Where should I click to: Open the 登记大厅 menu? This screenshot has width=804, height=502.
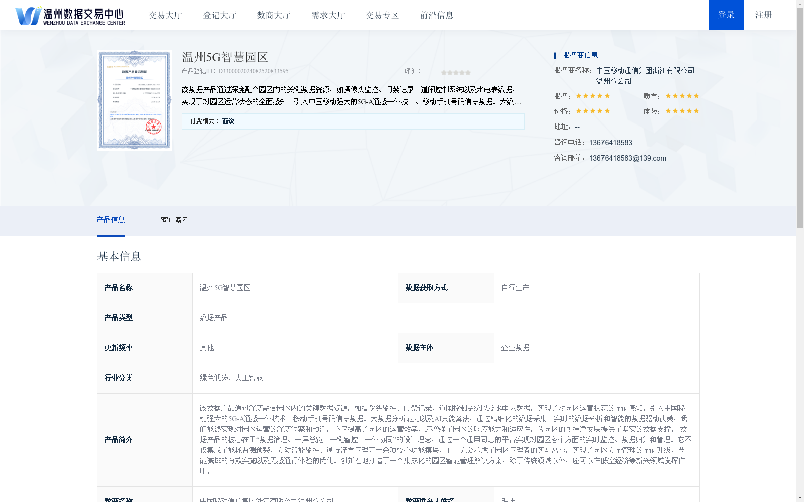220,15
